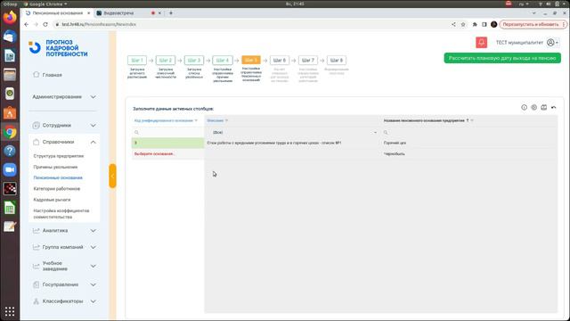Click the Шаг 7 step button

(x=308, y=60)
